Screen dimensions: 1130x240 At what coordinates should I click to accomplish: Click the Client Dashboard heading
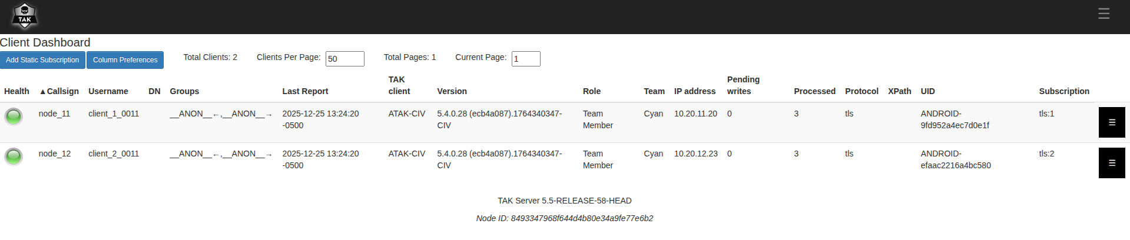click(x=45, y=42)
